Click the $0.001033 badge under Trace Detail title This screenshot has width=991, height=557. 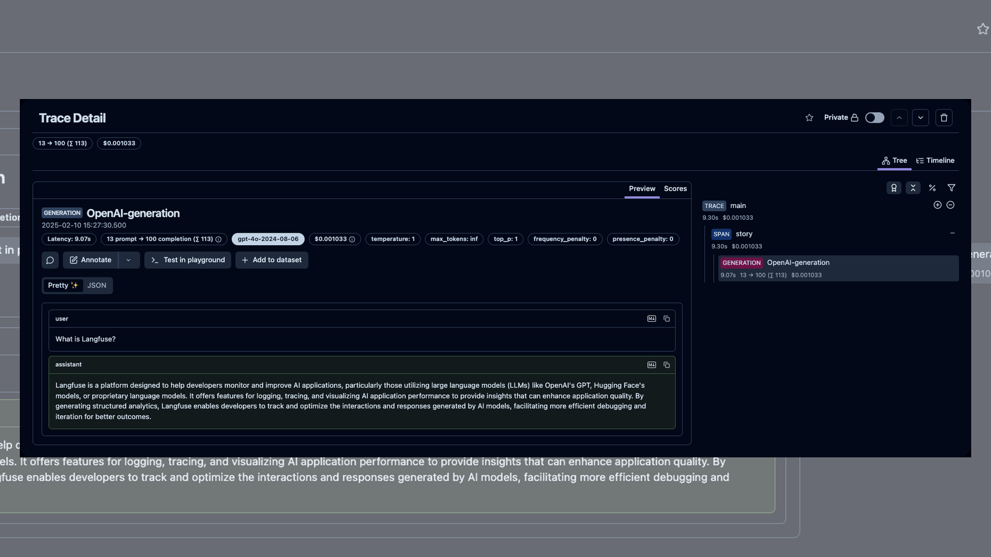point(119,143)
